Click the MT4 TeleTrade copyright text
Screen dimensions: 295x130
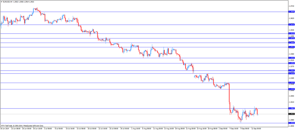click(22, 126)
